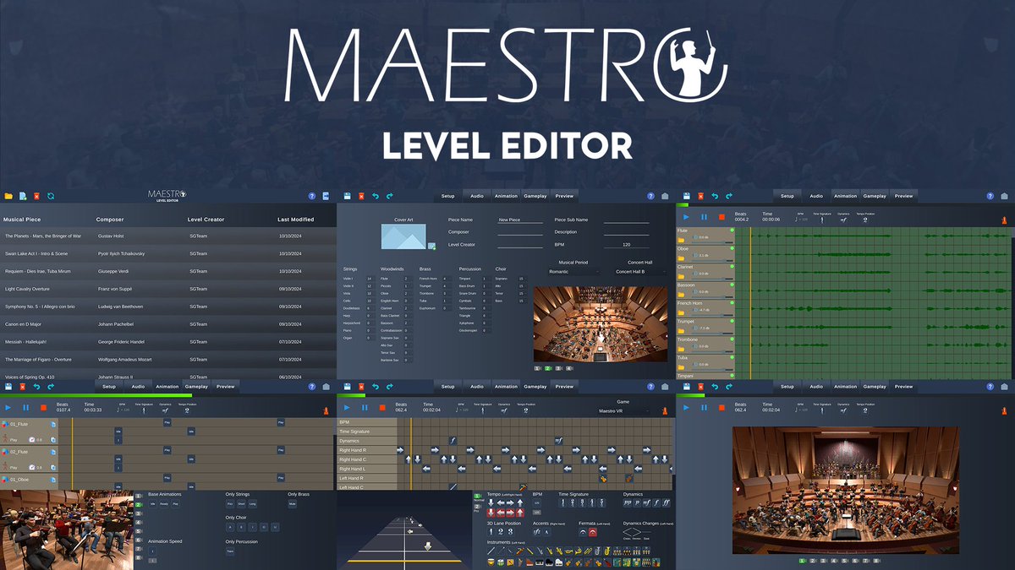
Task: Open the Musical Period dropdown showing Romantic
Action: click(x=573, y=272)
